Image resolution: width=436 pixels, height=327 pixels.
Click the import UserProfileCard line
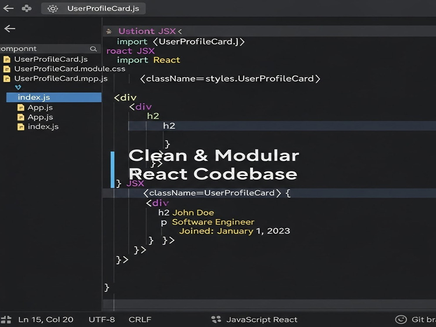(x=181, y=41)
